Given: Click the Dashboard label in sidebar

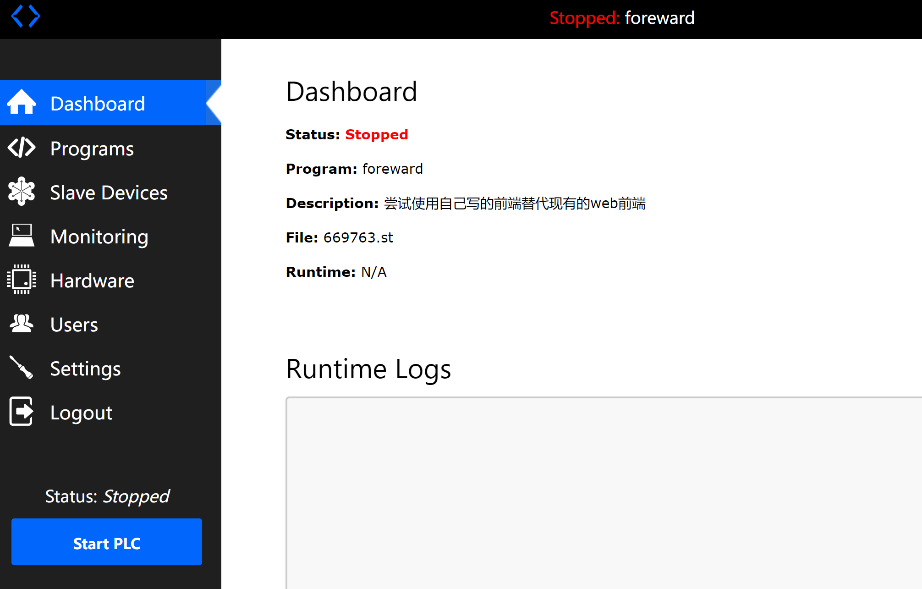Looking at the screenshot, I should (98, 104).
